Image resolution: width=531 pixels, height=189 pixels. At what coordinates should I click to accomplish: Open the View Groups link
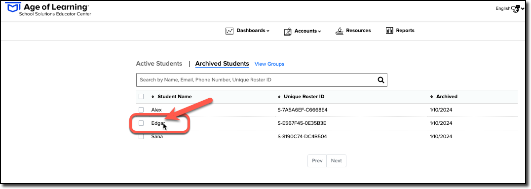269,64
